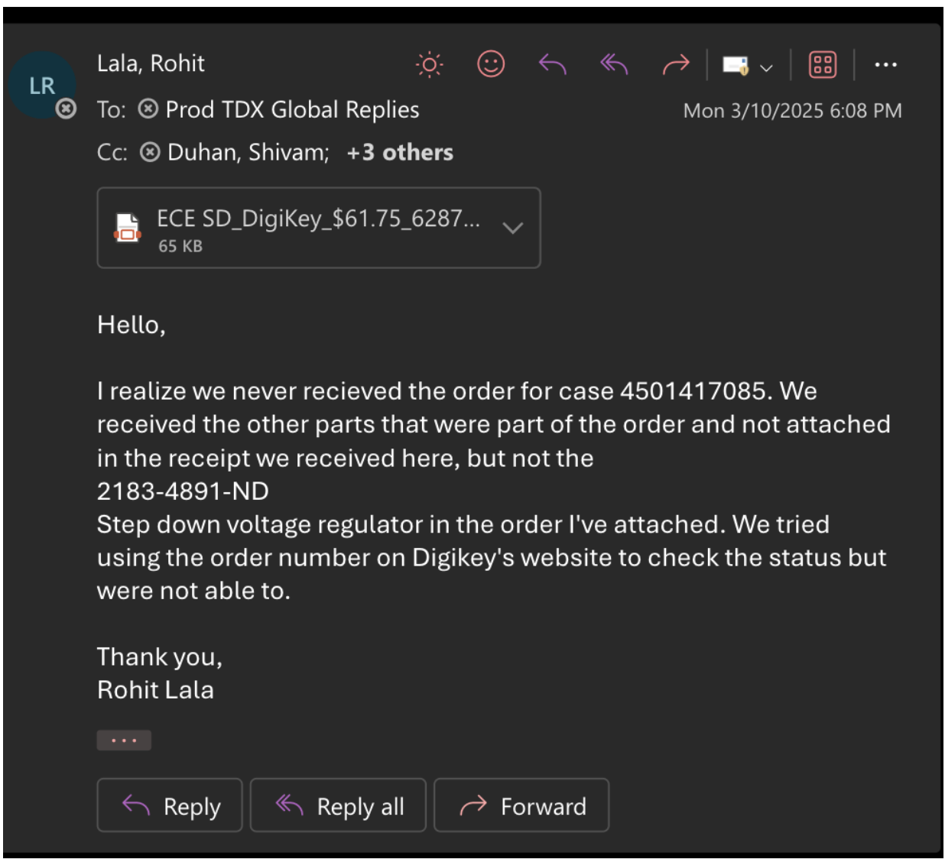Click the double-arrow reply all icon in header

coord(614,65)
